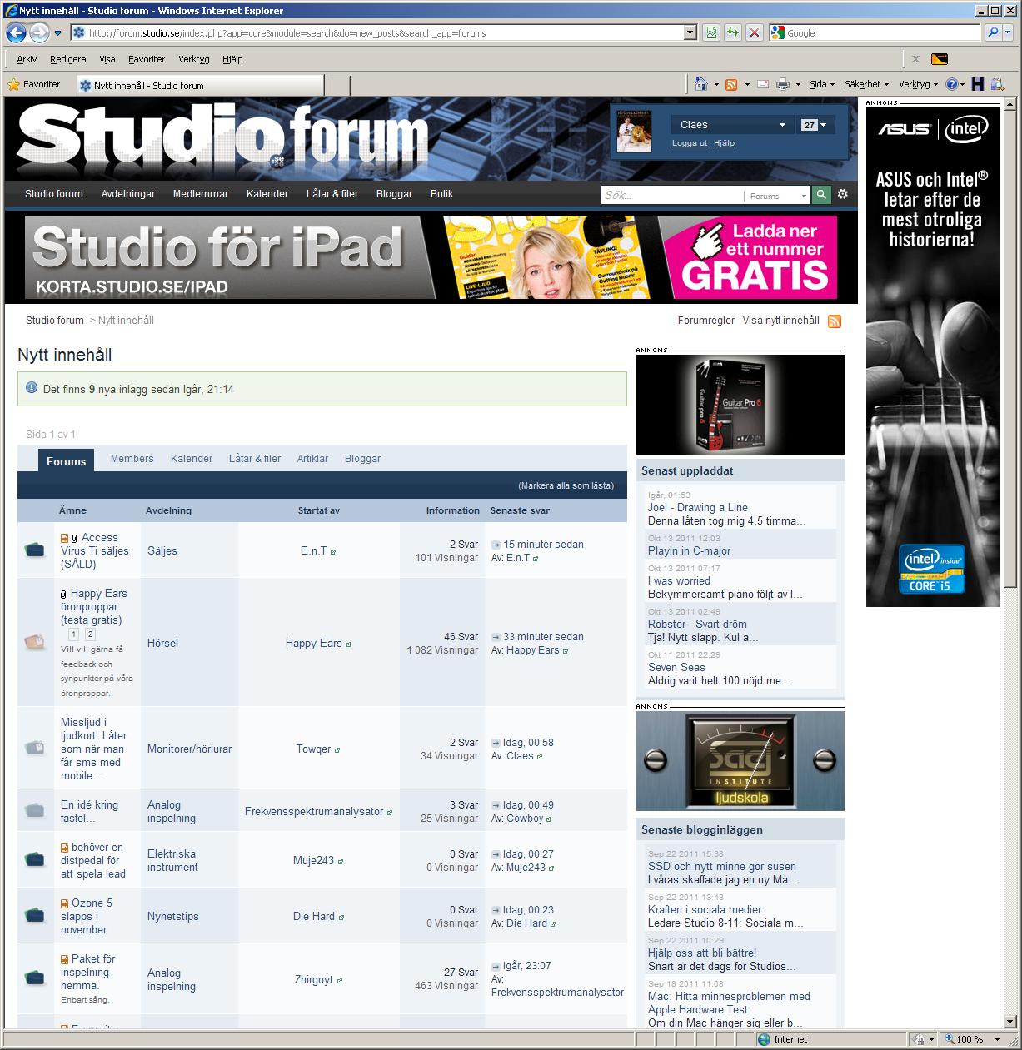Open the Arkiv menu
Screen dimensions: 1022x1050
[x=27, y=59]
